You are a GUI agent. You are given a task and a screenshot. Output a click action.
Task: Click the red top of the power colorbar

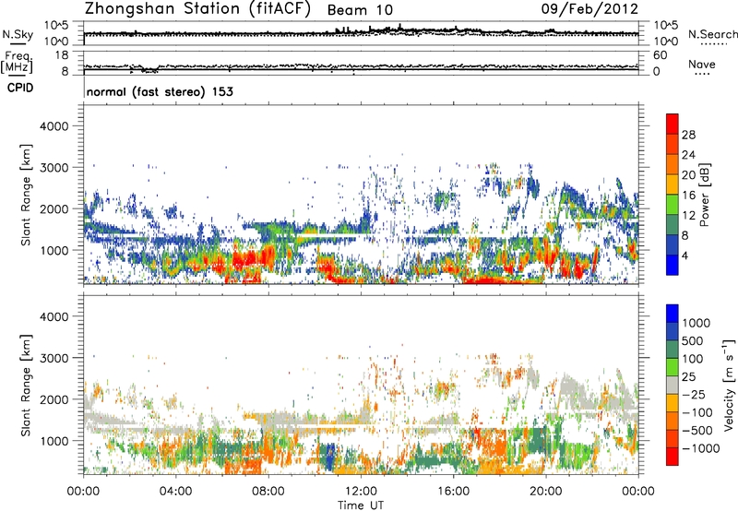click(x=673, y=124)
